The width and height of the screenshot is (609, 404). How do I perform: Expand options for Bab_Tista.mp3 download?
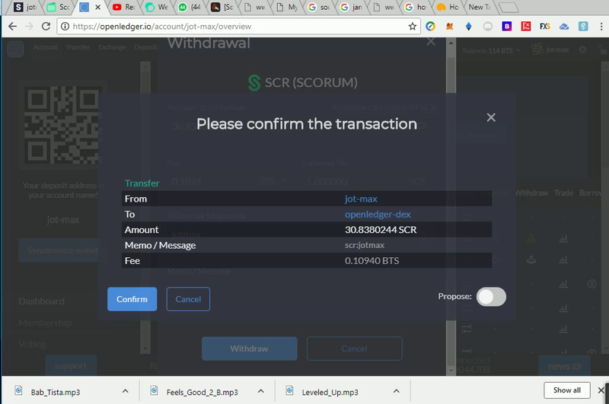point(125,391)
